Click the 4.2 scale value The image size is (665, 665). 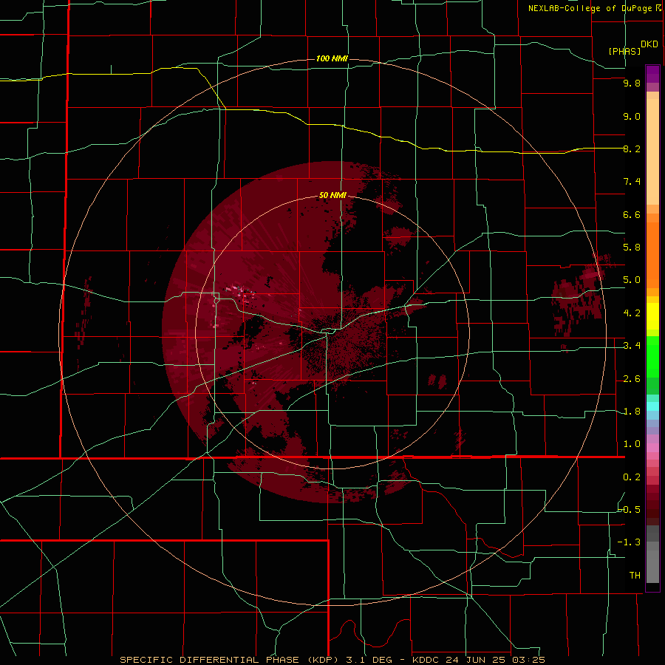click(x=632, y=313)
